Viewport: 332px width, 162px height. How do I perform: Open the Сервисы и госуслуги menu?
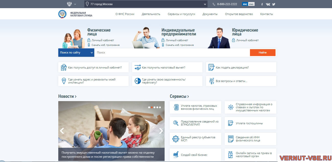(181, 14)
